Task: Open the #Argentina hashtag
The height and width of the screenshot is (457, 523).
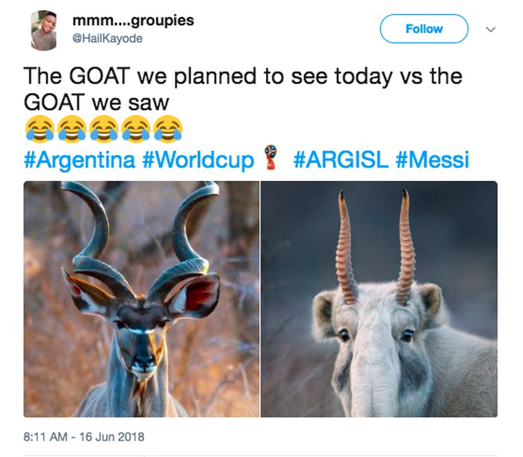Action: point(80,159)
